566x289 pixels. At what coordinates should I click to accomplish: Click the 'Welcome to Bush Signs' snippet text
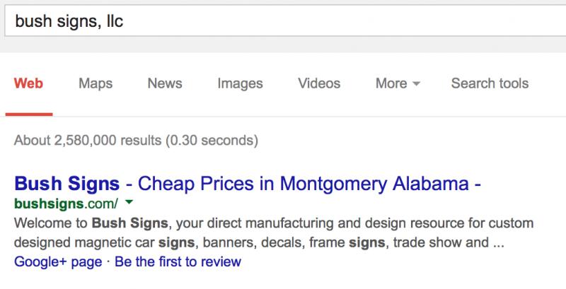pos(91,223)
